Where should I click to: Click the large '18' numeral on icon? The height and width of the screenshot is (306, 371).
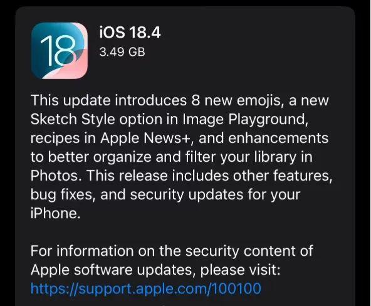click(x=58, y=50)
